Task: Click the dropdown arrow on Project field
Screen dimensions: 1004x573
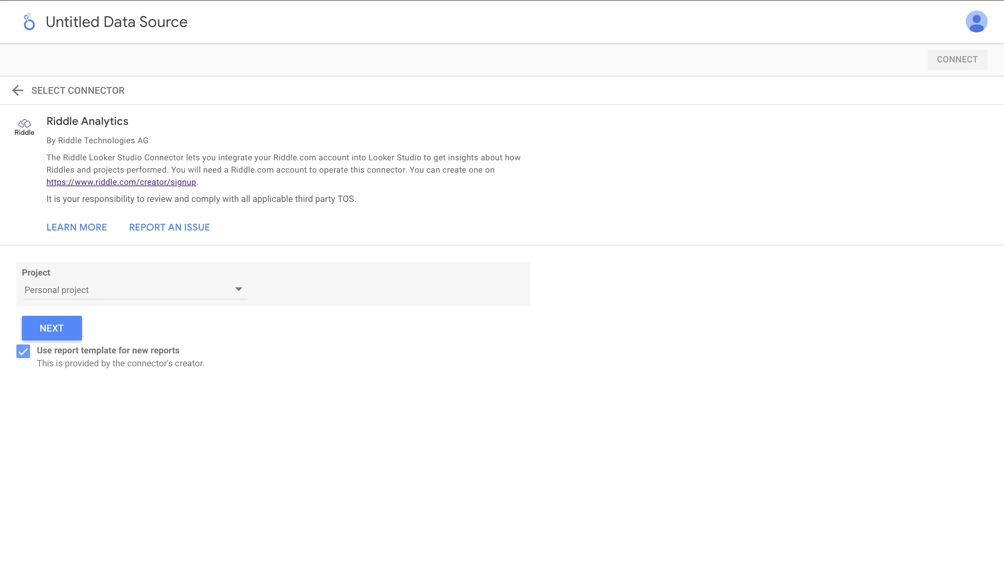Action: pyautogui.click(x=239, y=289)
